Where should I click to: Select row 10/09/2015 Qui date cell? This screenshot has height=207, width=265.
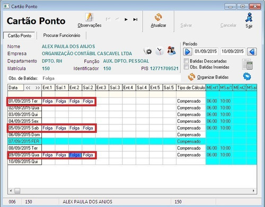[24, 161]
